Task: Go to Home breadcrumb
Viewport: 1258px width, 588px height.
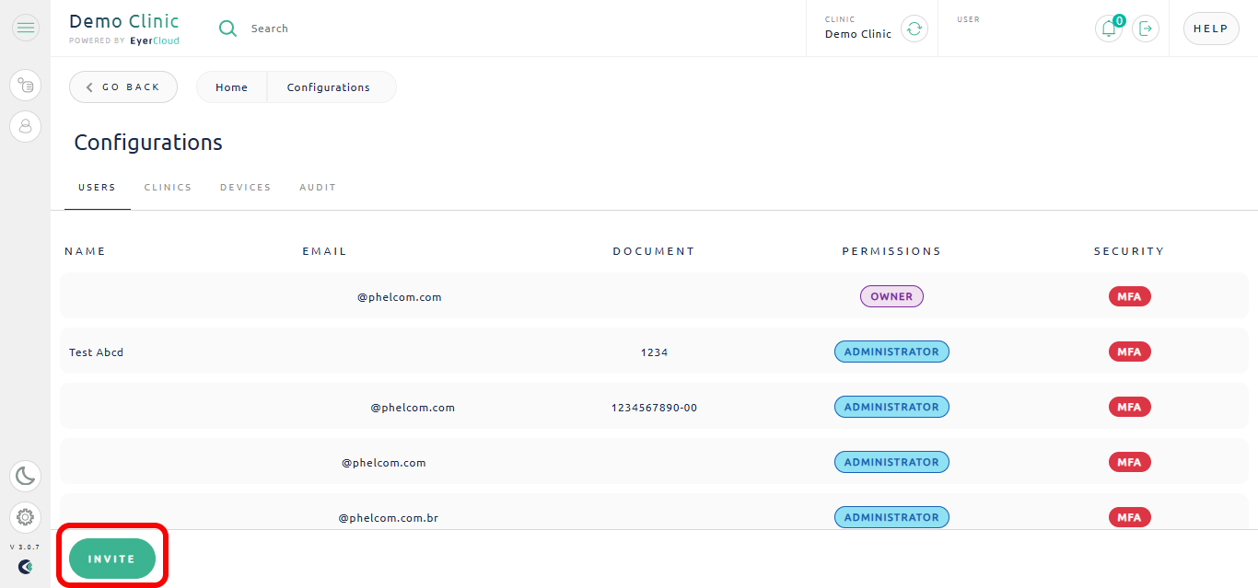Action: click(x=231, y=87)
